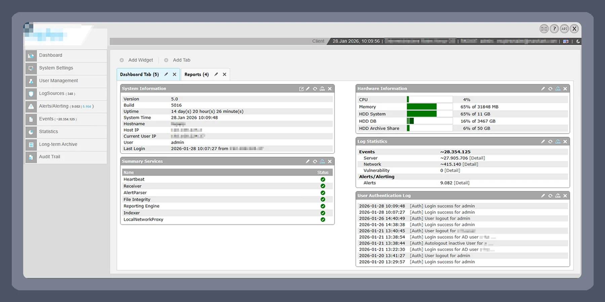Open System Information widget in external view

(301, 89)
